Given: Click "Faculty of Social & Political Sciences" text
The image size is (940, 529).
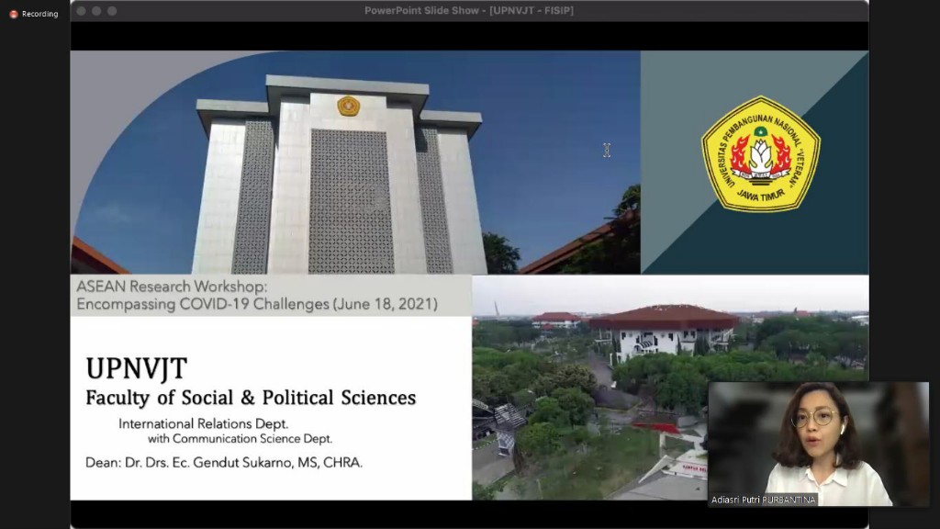Looking at the screenshot, I should click(251, 398).
